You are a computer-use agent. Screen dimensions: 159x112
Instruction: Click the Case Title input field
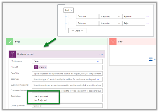coord(67,73)
